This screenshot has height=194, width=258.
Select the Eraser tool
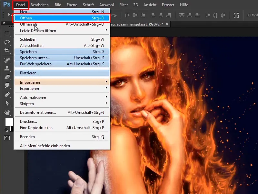tap(7, 77)
